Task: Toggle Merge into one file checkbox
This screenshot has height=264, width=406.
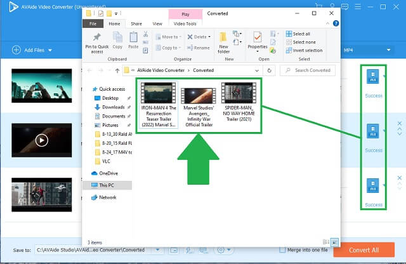Action: (x=282, y=250)
